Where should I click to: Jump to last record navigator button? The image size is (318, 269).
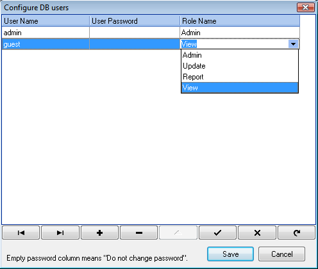pyautogui.click(x=60, y=232)
